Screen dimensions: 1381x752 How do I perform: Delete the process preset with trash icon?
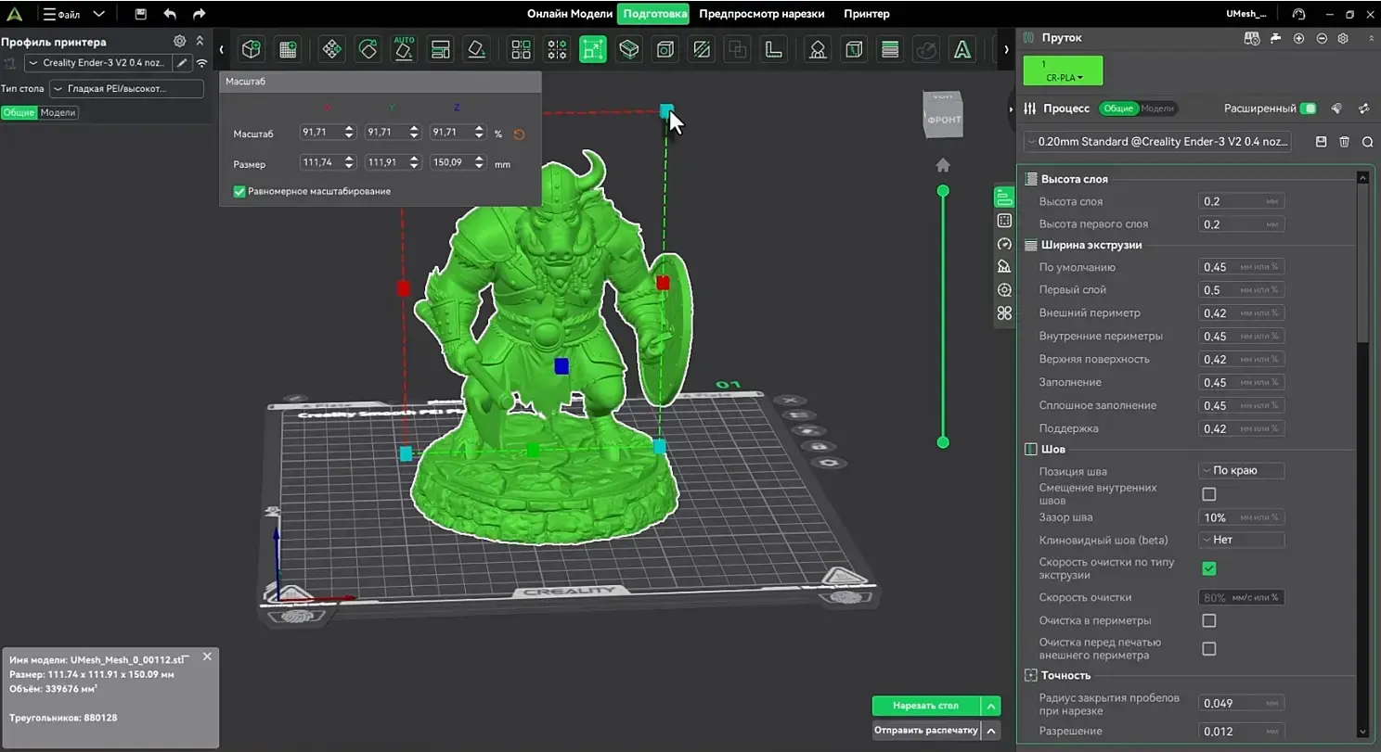(1345, 142)
